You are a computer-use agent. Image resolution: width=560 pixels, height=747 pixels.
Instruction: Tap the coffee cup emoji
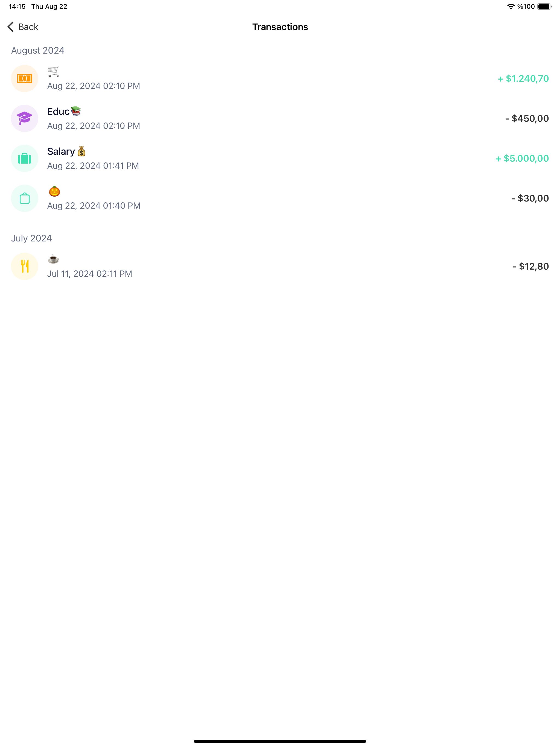point(53,259)
